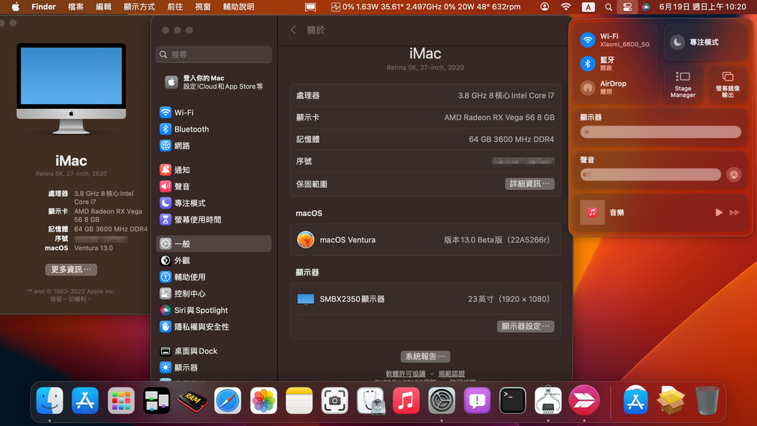Open the RAM chip app in the Dock
Viewport: 757px width, 426px height.
(192, 400)
